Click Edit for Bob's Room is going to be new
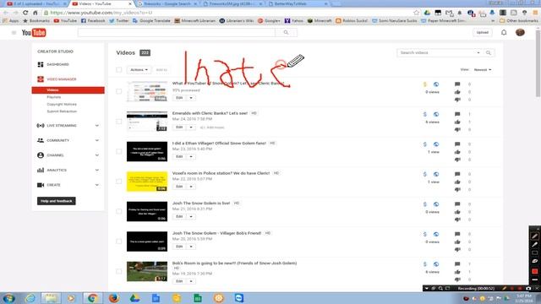The width and height of the screenshot is (541, 304). (179, 281)
